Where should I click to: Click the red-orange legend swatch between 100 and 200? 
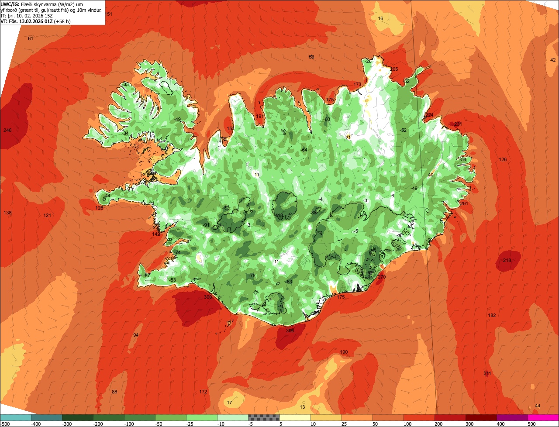[x=419, y=417]
